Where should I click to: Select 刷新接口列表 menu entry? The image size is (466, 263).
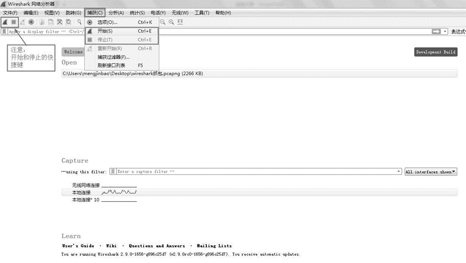tap(122, 65)
